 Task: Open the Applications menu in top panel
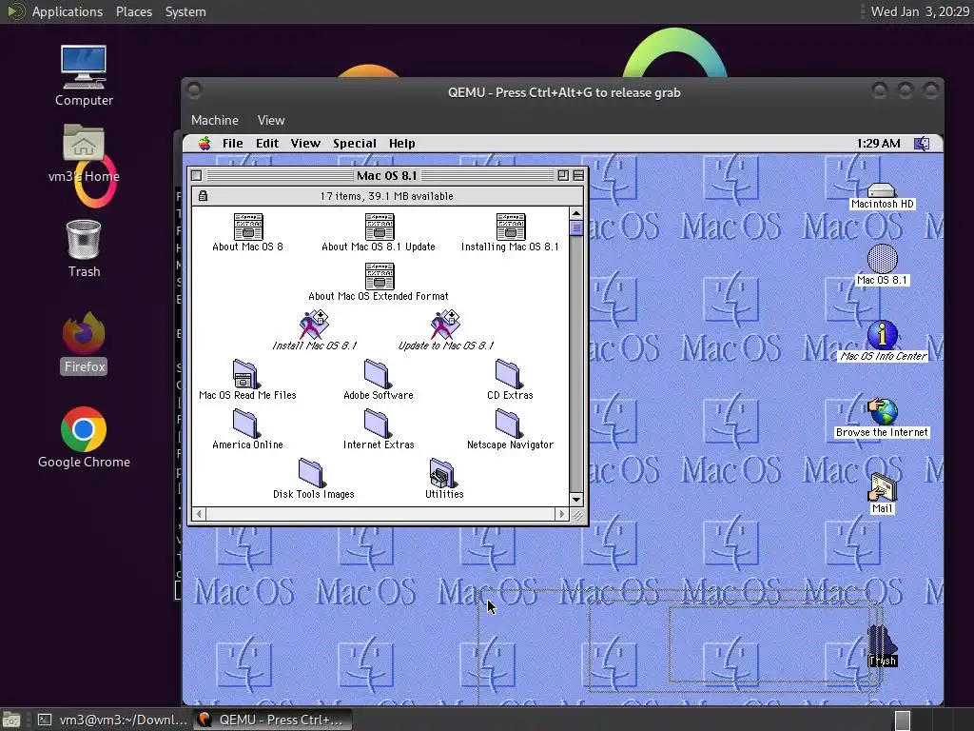point(68,11)
